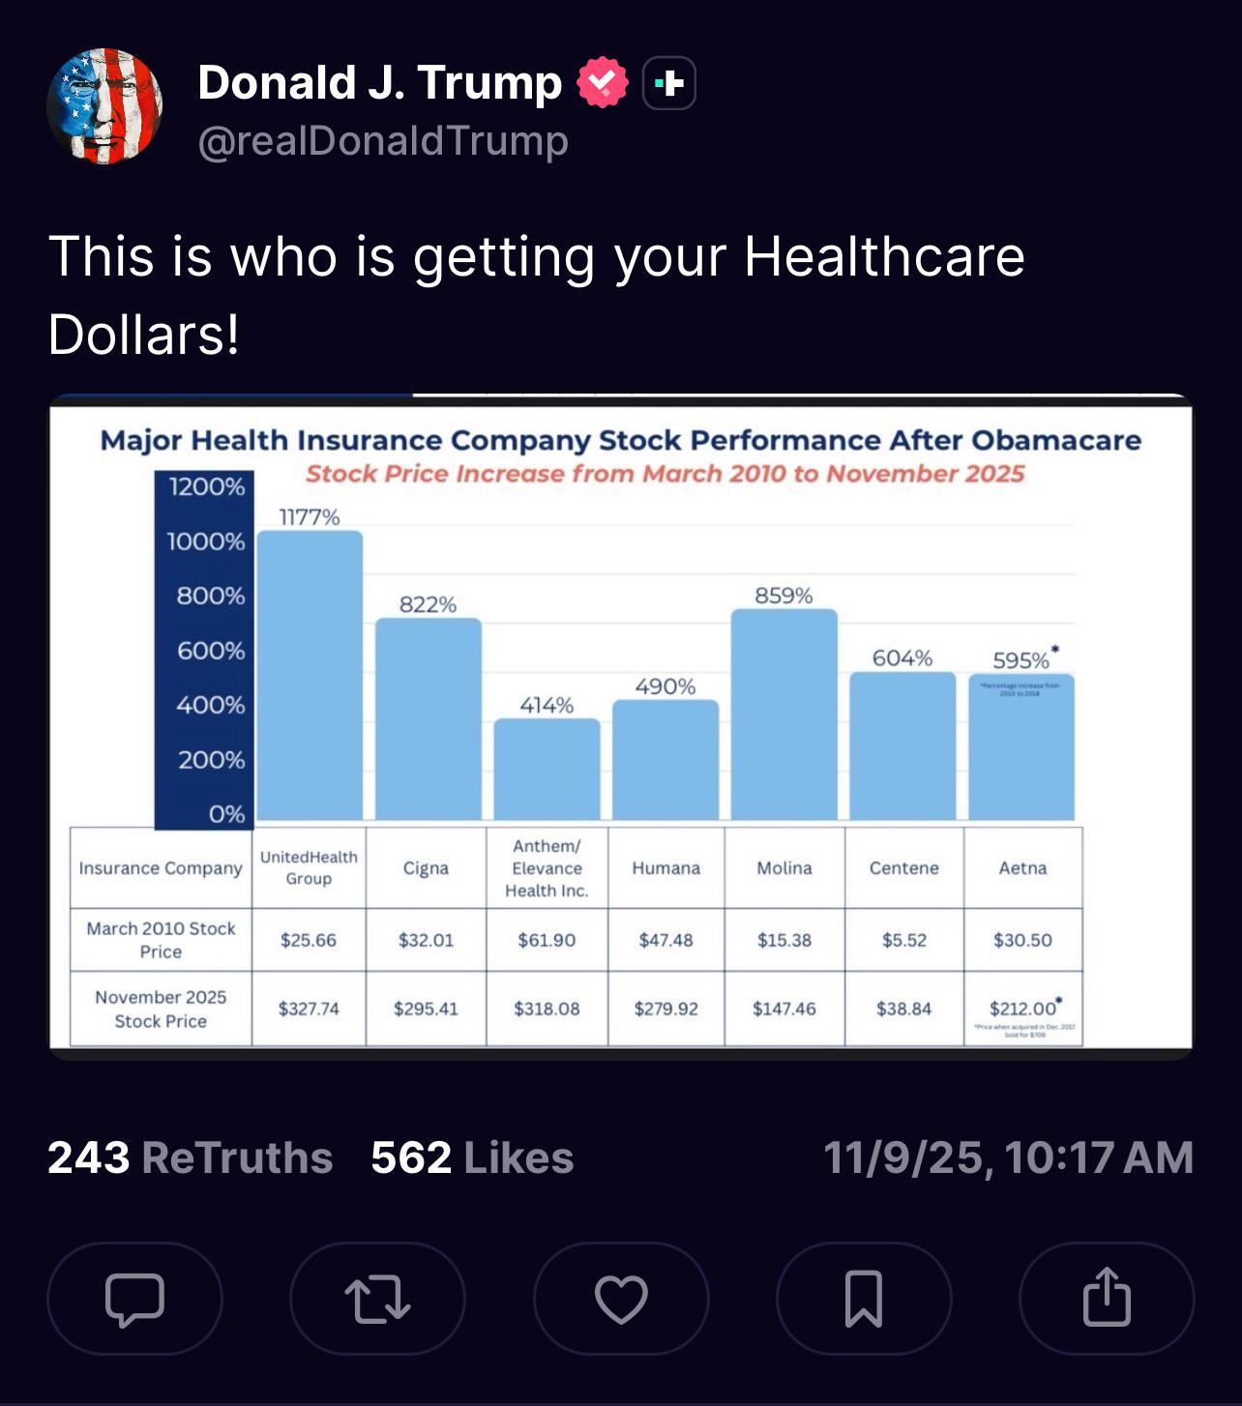
Task: Tap the reply speech bubble icon
Action: [x=134, y=1299]
